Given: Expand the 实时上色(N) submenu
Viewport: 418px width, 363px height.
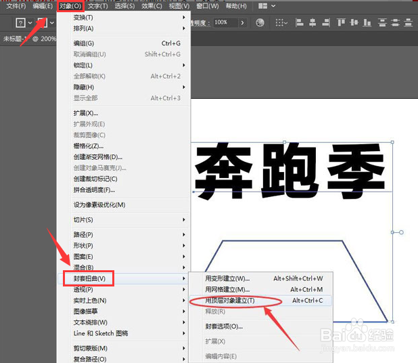Looking at the screenshot, I should pyautogui.click(x=124, y=301).
